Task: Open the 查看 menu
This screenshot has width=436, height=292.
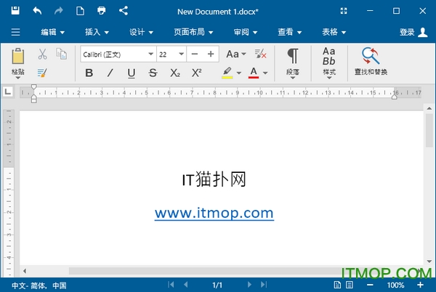Action: click(x=290, y=32)
